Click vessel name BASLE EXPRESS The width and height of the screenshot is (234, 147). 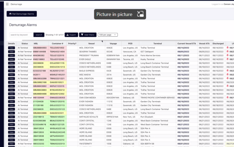point(87,71)
